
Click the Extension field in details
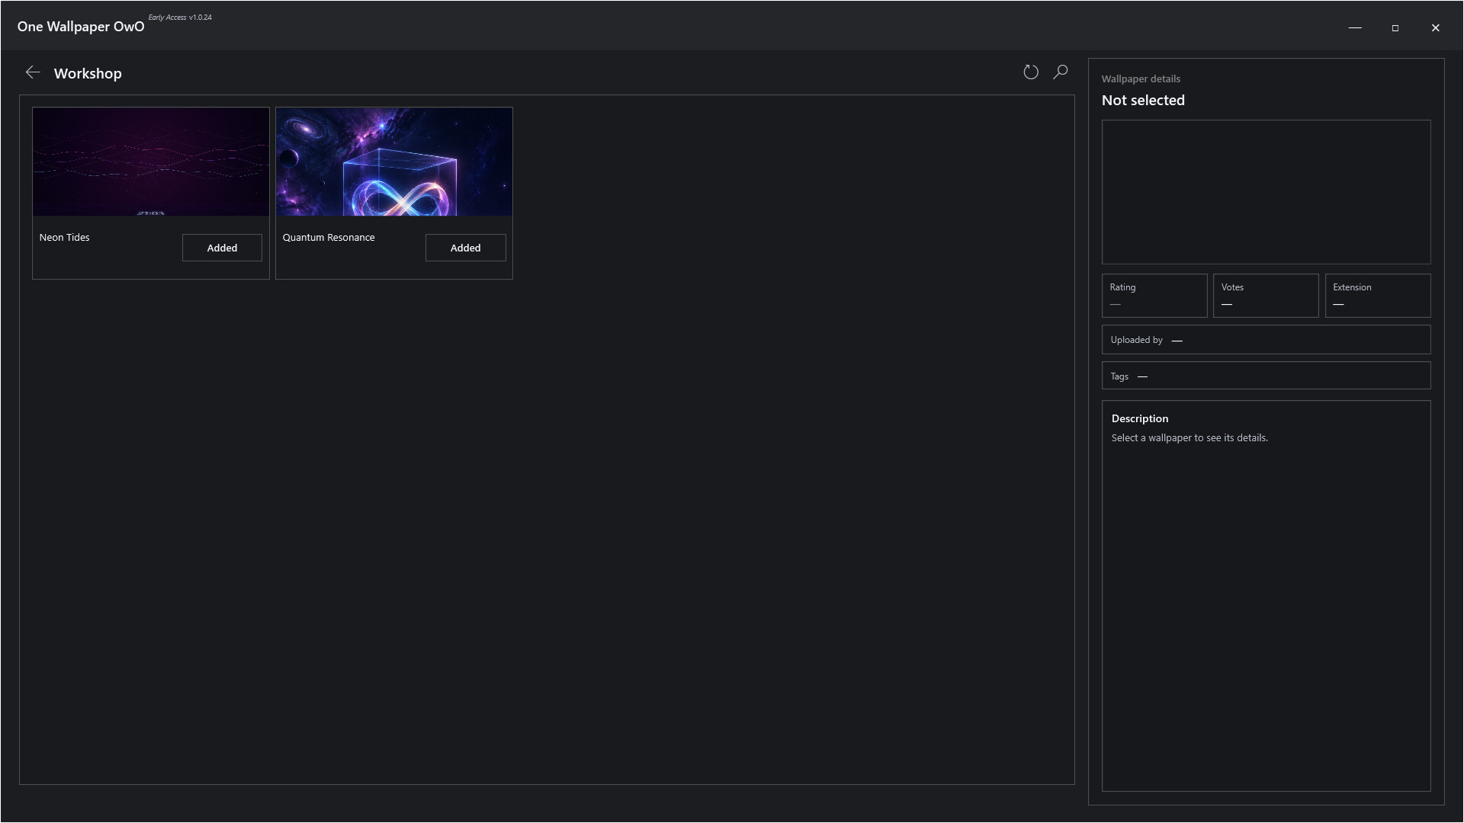(1378, 296)
